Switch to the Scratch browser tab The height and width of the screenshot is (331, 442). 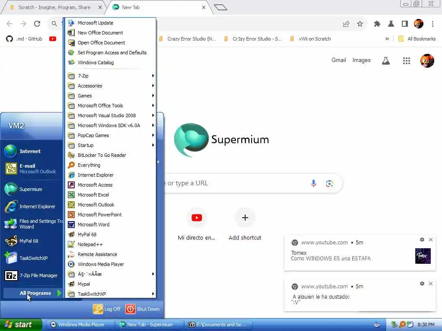(55, 7)
